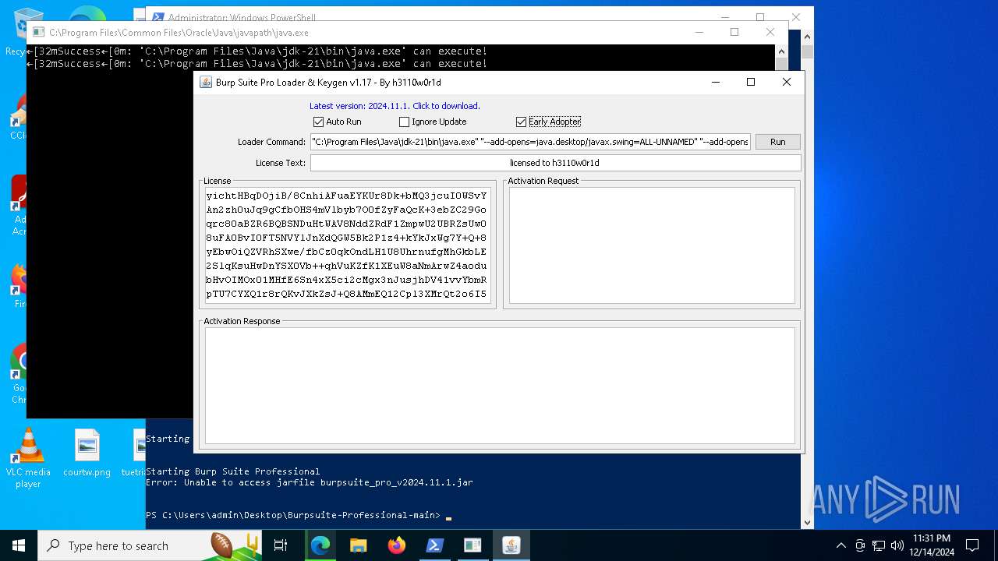Click into the License Text field
This screenshot has height=561, width=998.
tap(555, 163)
